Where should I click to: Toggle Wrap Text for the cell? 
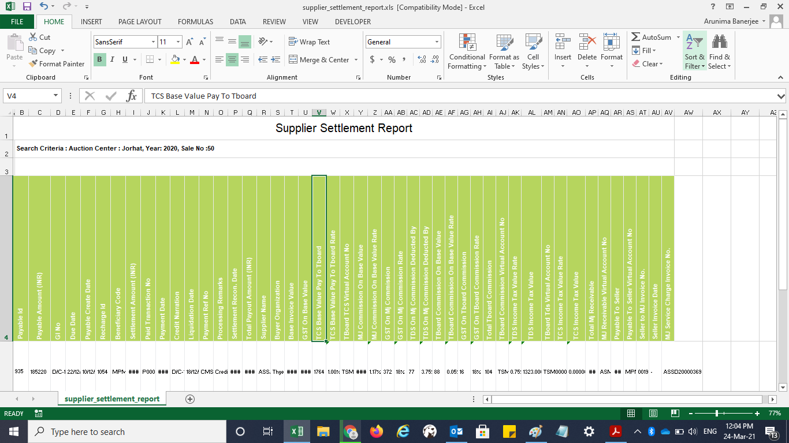[x=309, y=42]
